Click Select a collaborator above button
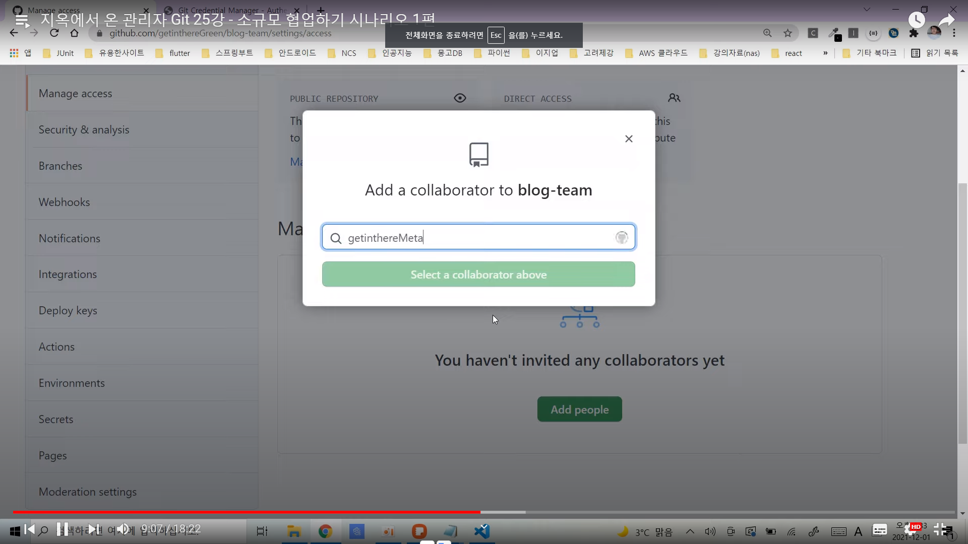This screenshot has width=968, height=544. (478, 275)
